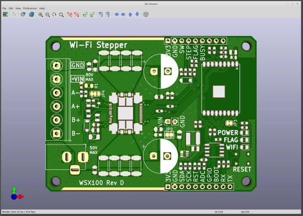303x216 pixels.
Task: Click the "dx 0.00" status bar value
Action: click(x=219, y=212)
